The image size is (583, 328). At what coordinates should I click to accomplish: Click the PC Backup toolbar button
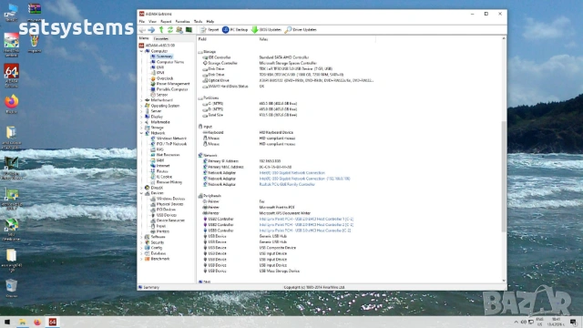235,30
